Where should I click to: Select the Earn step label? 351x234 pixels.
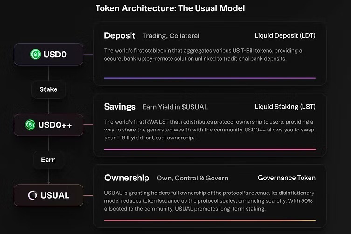tap(48, 159)
